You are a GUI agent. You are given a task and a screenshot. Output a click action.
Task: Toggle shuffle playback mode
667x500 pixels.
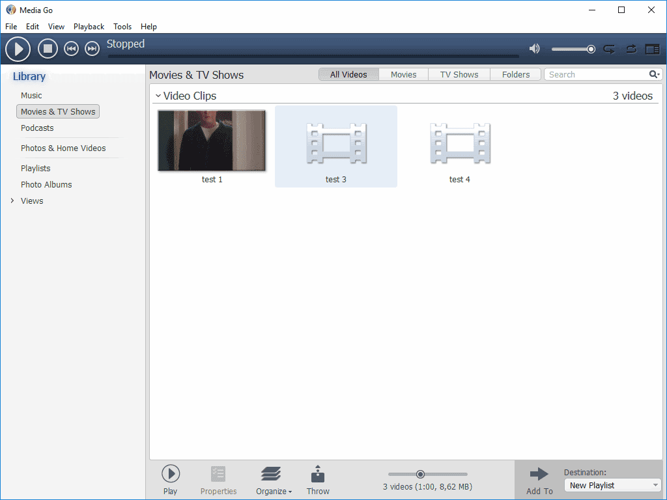631,49
